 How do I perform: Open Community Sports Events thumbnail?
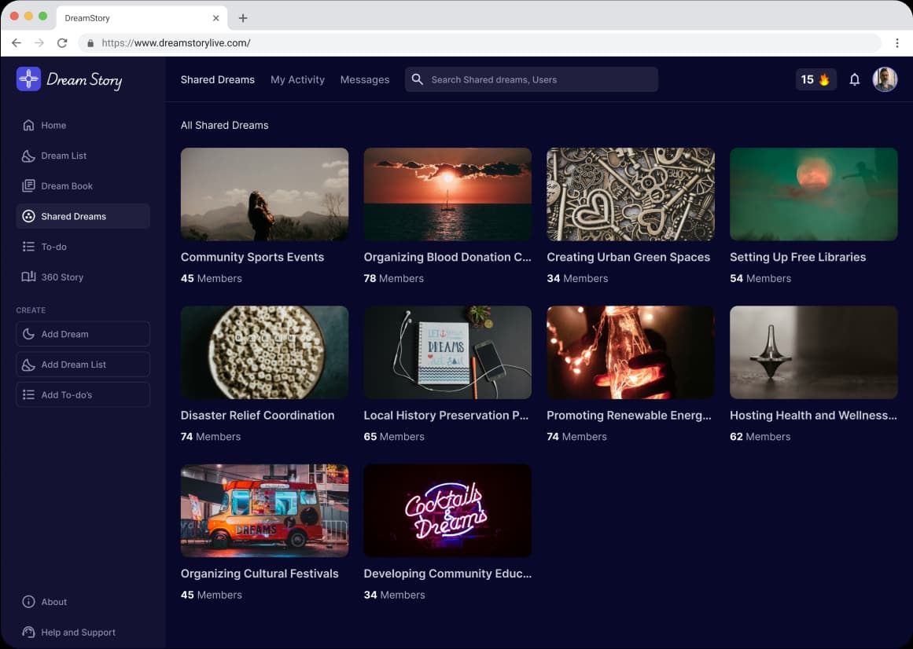coord(264,194)
